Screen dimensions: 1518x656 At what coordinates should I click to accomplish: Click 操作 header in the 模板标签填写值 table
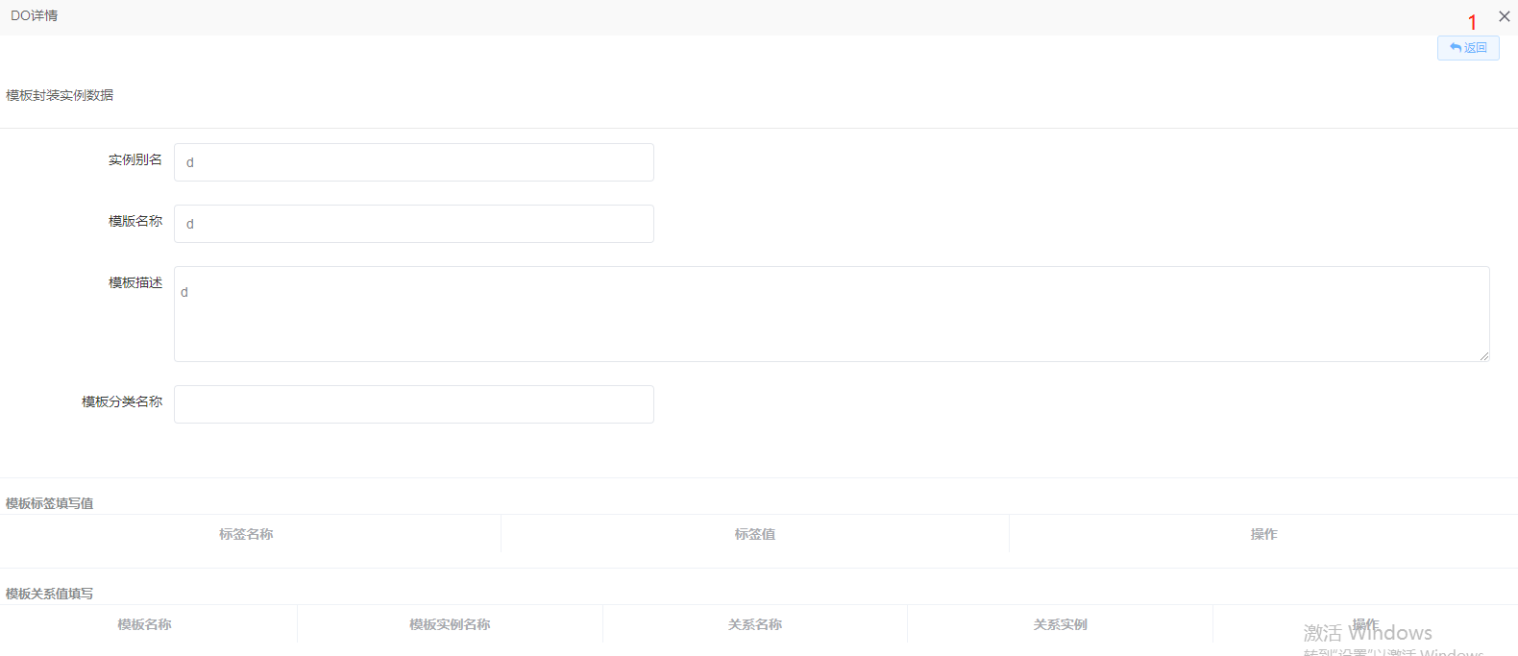coord(1263,534)
